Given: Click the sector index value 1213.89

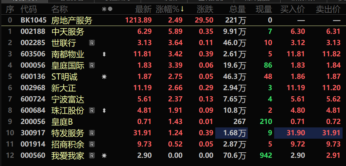Looking at the screenshot, I should [x=139, y=20].
